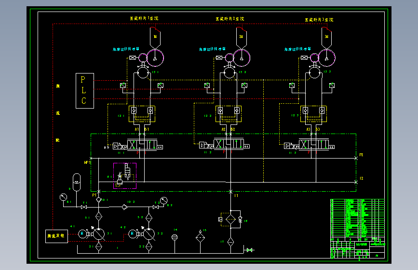418x270 pixels.
Task: Select proportional directional valve 11.1
Action: coord(138,146)
